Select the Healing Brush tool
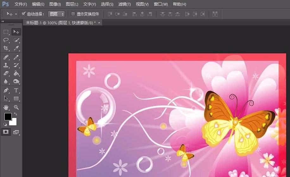The height and width of the screenshot is (177, 290). 6,57
